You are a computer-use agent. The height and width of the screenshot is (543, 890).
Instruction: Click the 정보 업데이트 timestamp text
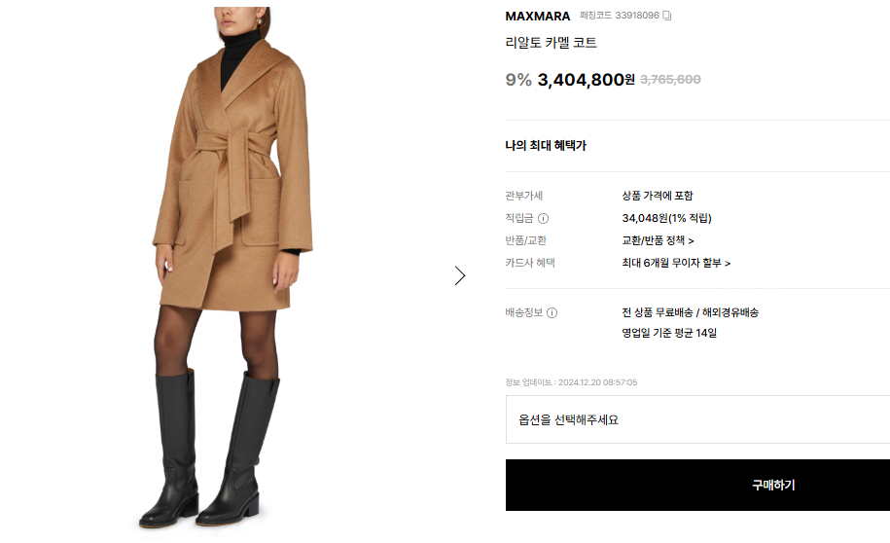pyautogui.click(x=571, y=382)
